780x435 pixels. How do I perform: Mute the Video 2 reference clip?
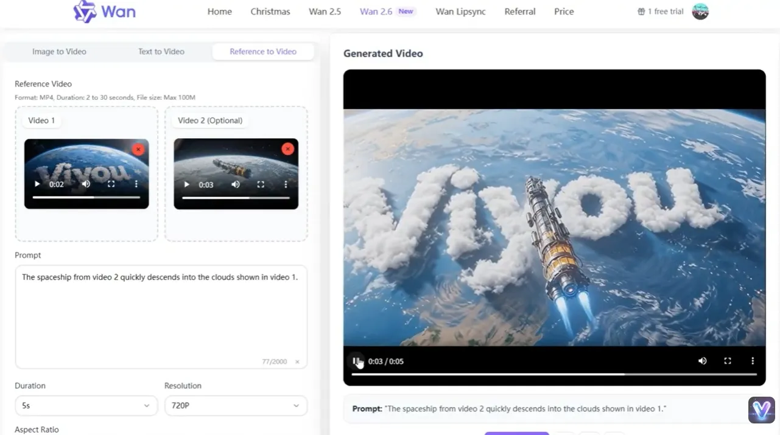click(x=236, y=184)
